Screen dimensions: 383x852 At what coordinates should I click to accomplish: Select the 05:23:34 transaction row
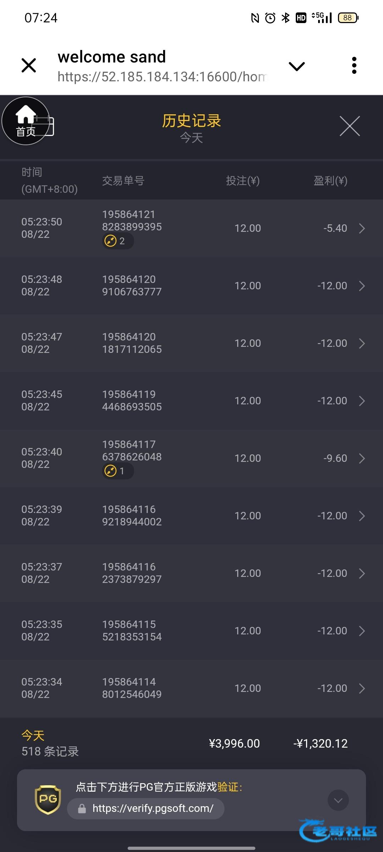click(191, 688)
